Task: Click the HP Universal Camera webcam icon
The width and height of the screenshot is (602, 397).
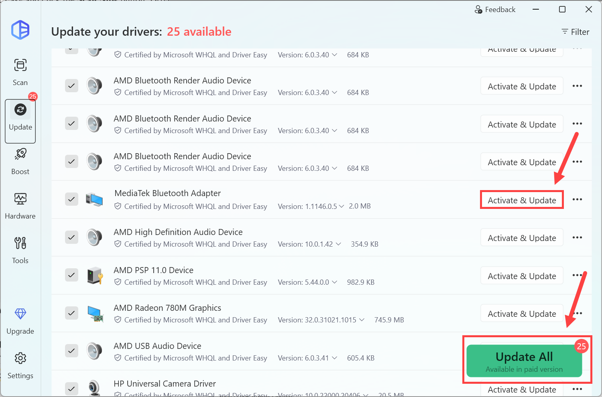Action: 94,388
